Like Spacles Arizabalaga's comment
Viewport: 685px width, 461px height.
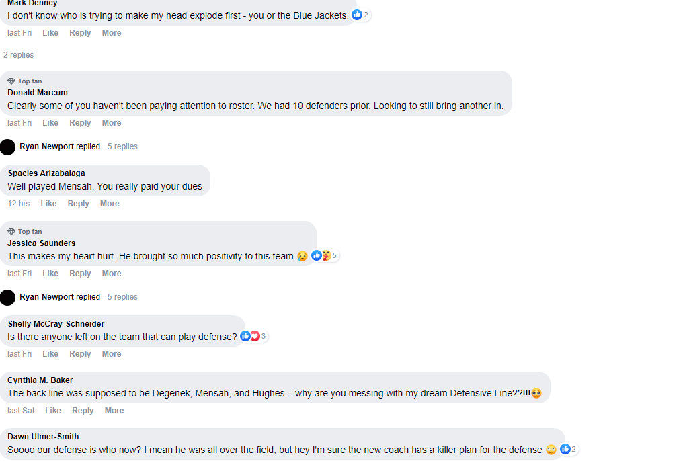48,204
